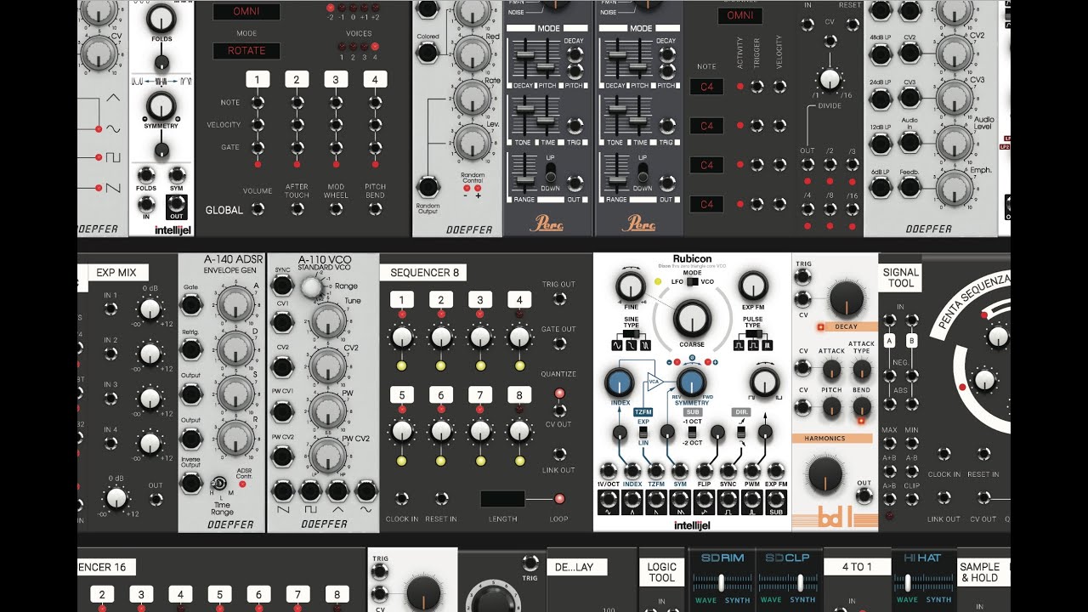Click Sequencer 8 step 6 button
The height and width of the screenshot is (612, 1088).
[441, 395]
